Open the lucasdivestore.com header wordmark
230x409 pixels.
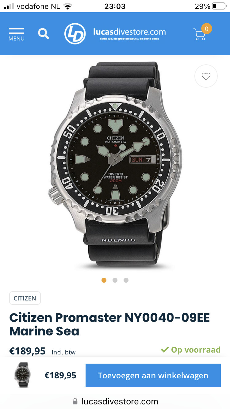pos(129,33)
